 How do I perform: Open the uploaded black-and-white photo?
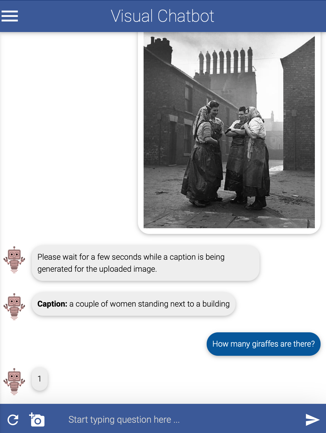[229, 130]
